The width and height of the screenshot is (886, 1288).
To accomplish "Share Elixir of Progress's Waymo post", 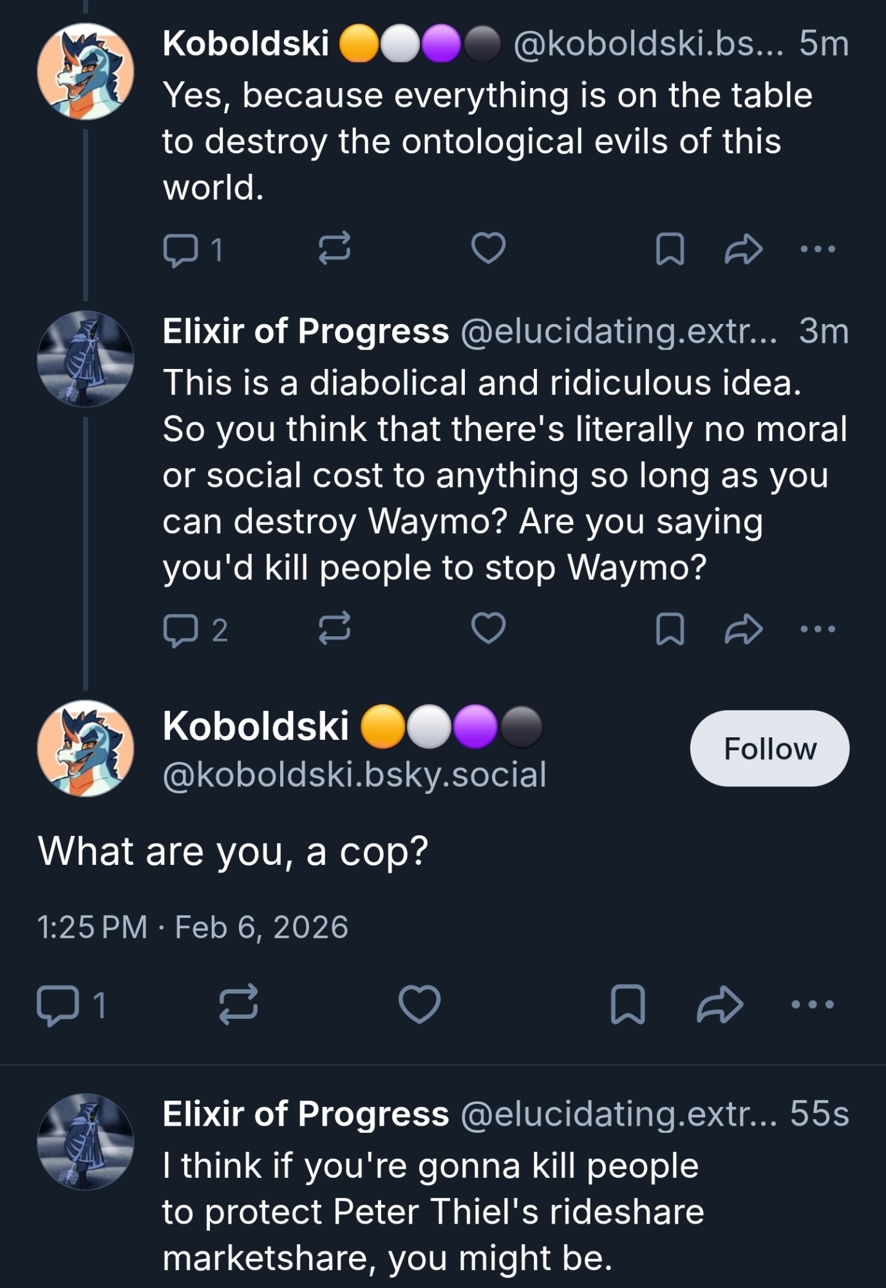I will pyautogui.click(x=744, y=629).
